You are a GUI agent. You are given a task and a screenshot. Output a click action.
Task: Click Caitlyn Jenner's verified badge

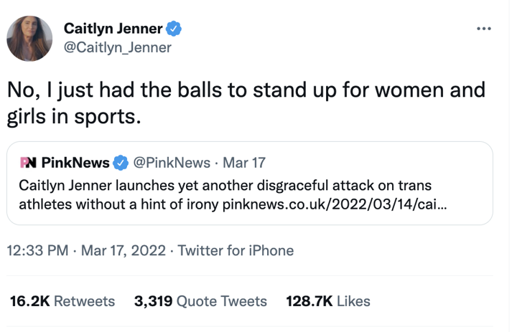[174, 29]
